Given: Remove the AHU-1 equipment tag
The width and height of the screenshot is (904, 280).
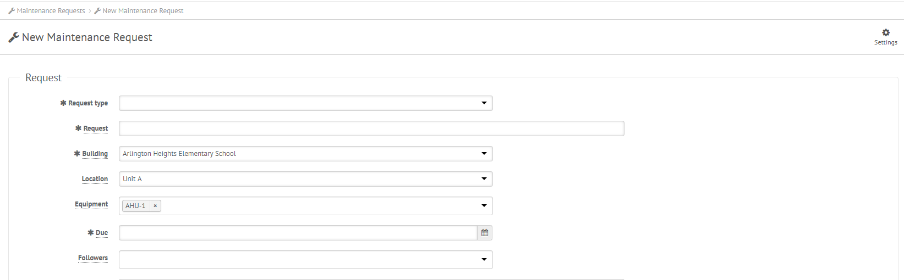Looking at the screenshot, I should [x=155, y=206].
